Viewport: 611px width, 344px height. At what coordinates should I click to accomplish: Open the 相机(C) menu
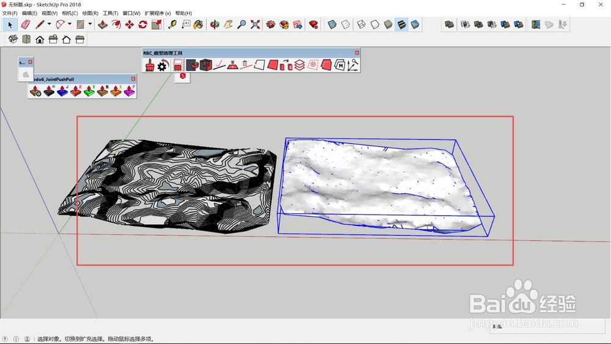70,13
